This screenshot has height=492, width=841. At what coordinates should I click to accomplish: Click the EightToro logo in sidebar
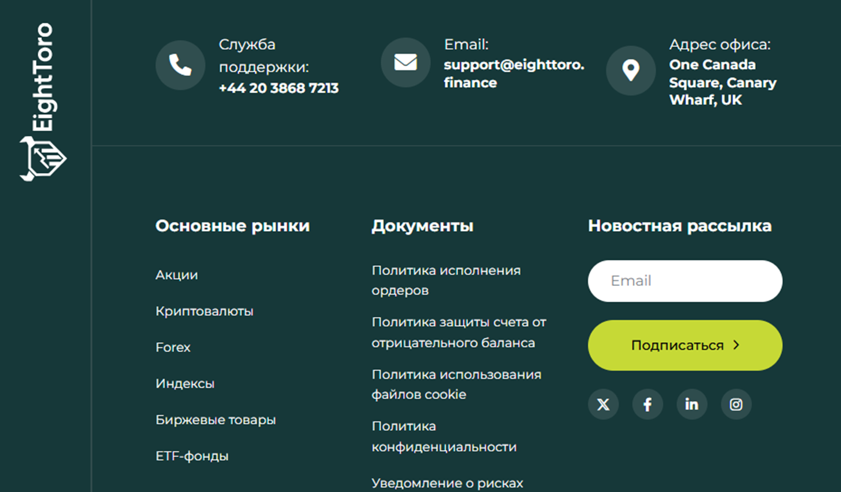pos(43,102)
